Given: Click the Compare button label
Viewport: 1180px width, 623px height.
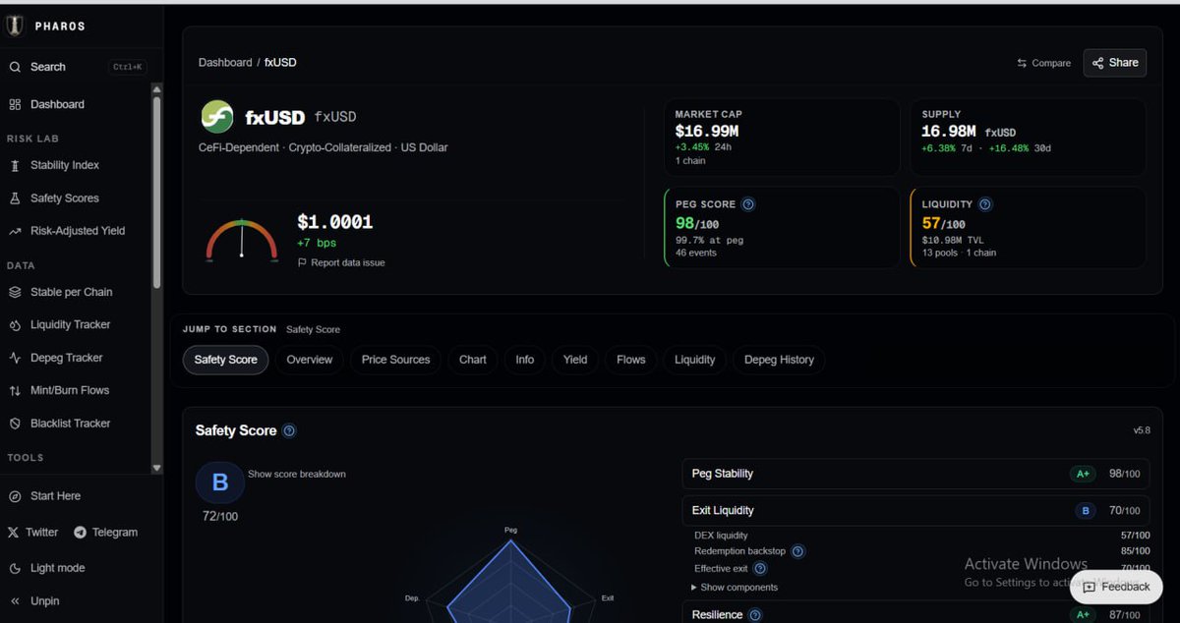Looking at the screenshot, I should [1051, 63].
